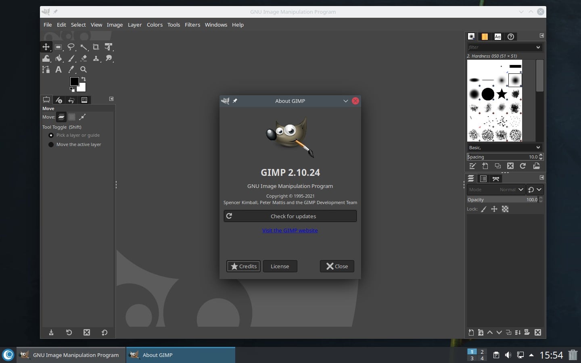Select the Color Picker eyedropper tool
This screenshot has width=581, height=363.
click(71, 69)
